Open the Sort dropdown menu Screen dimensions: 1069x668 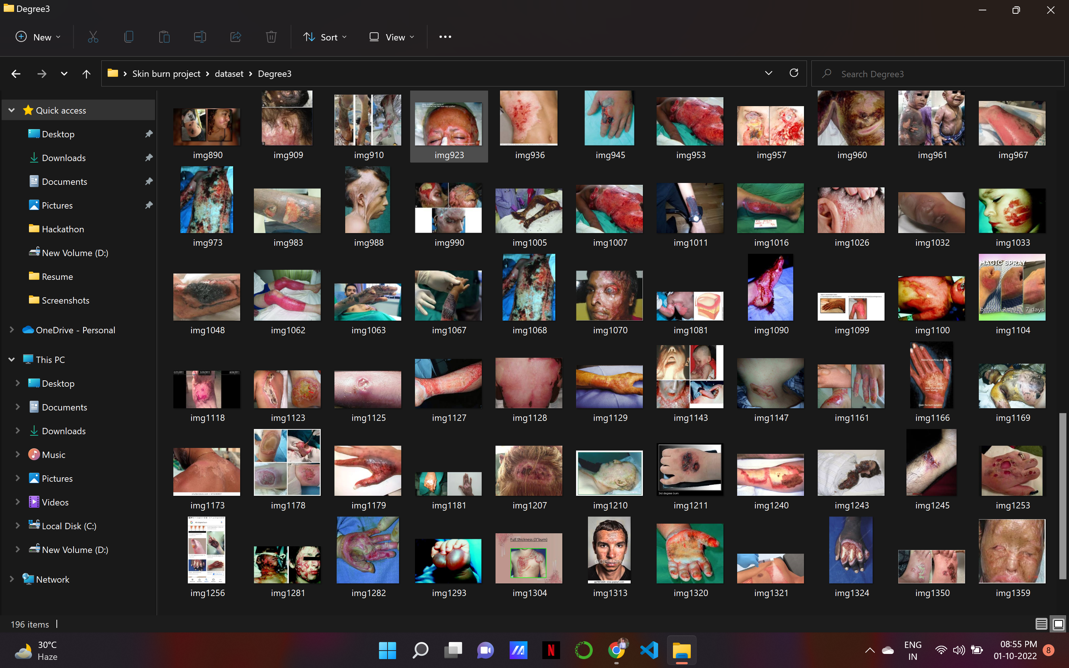(x=325, y=37)
